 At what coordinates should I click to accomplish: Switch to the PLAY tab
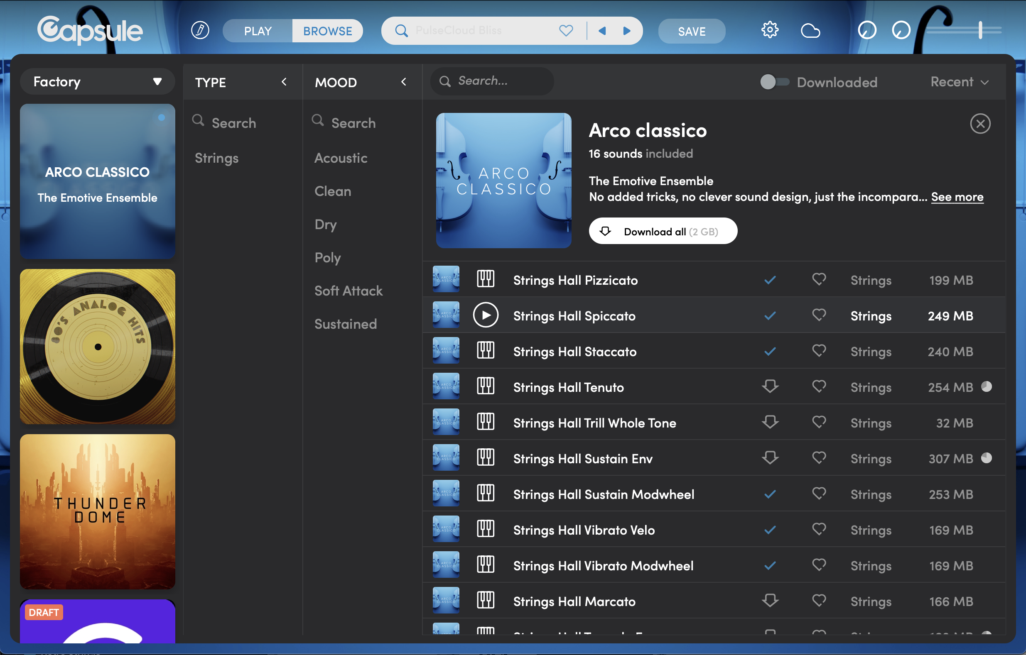258,31
